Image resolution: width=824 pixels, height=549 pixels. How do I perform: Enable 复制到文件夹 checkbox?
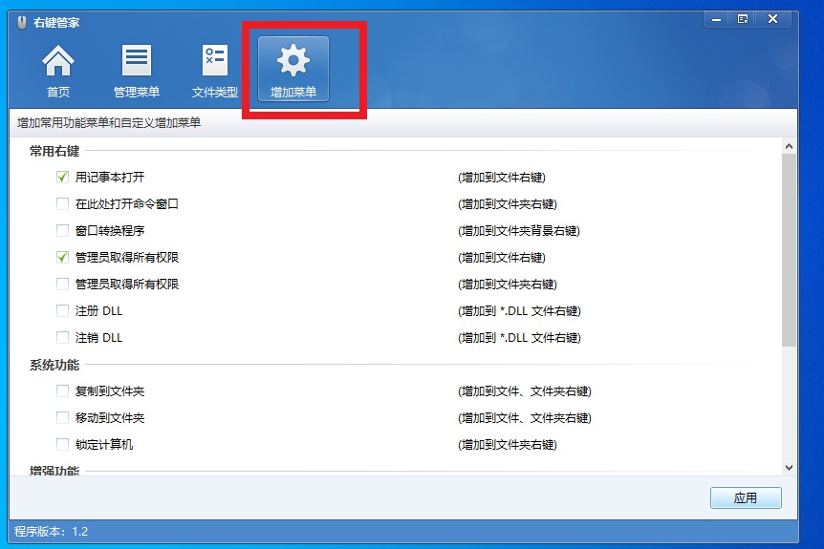pos(63,391)
